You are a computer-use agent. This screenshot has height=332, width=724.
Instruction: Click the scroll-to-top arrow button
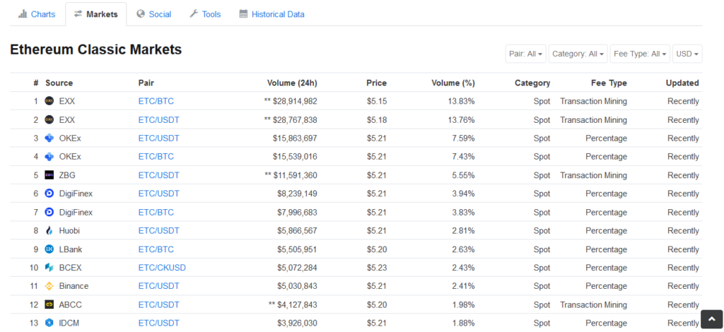click(x=711, y=319)
